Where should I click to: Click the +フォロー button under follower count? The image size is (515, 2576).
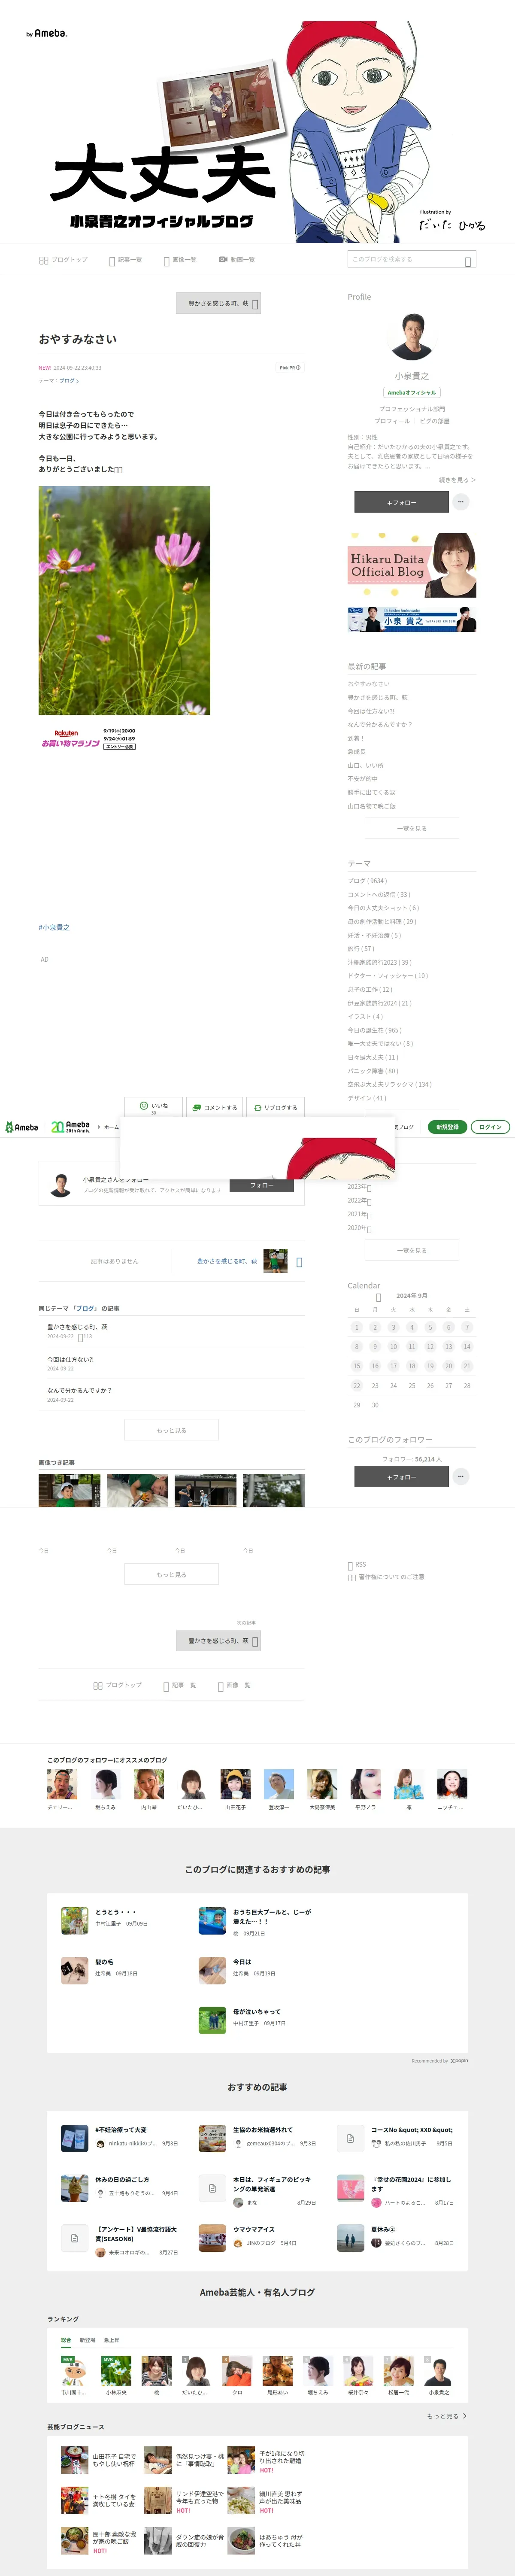tap(401, 1477)
